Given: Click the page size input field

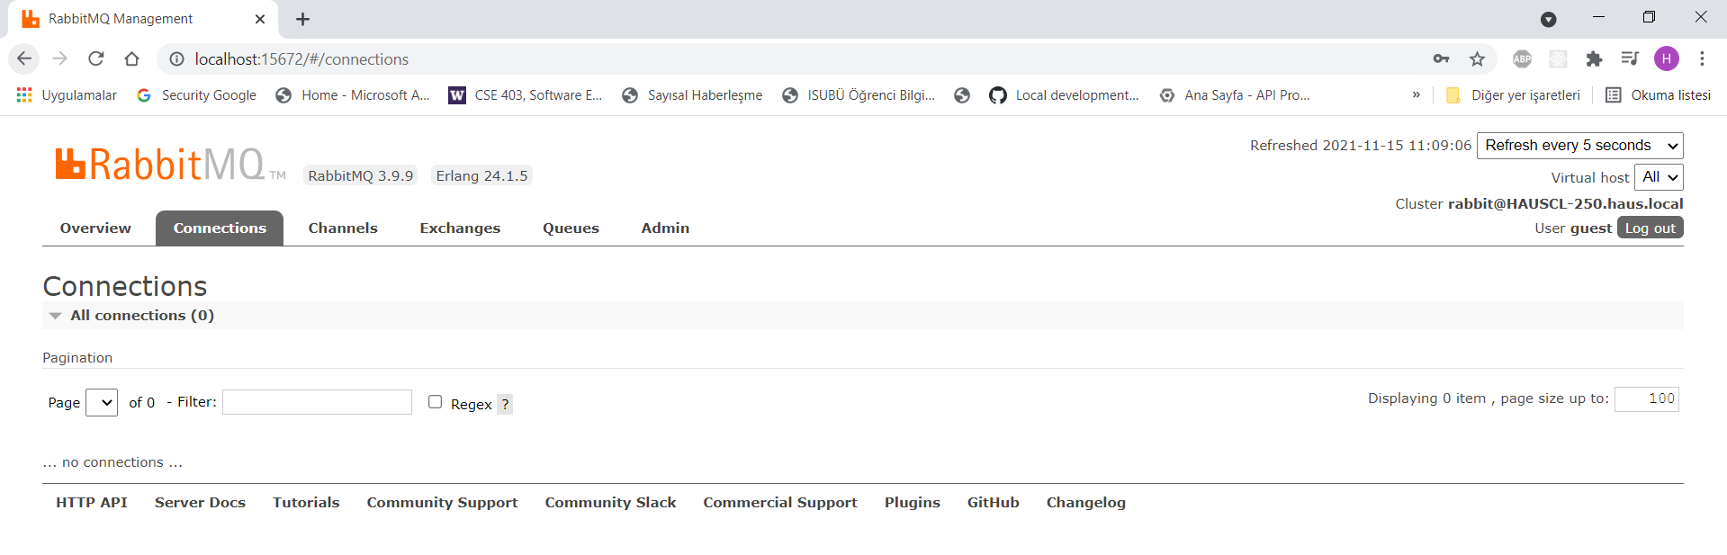Looking at the screenshot, I should pyautogui.click(x=1646, y=398).
